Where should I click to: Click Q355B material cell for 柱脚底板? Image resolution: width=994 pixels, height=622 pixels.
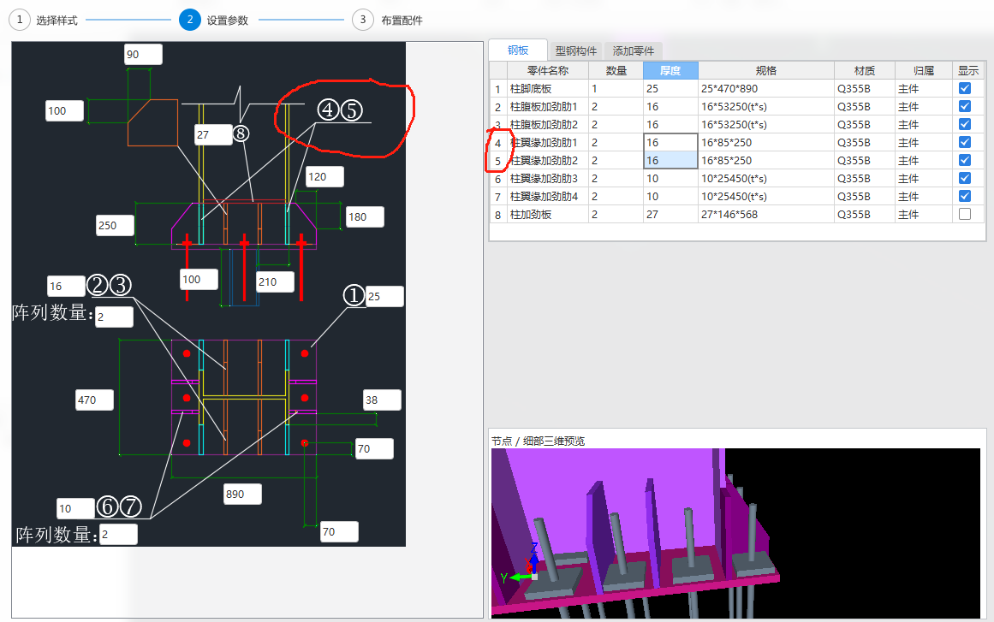865,89
